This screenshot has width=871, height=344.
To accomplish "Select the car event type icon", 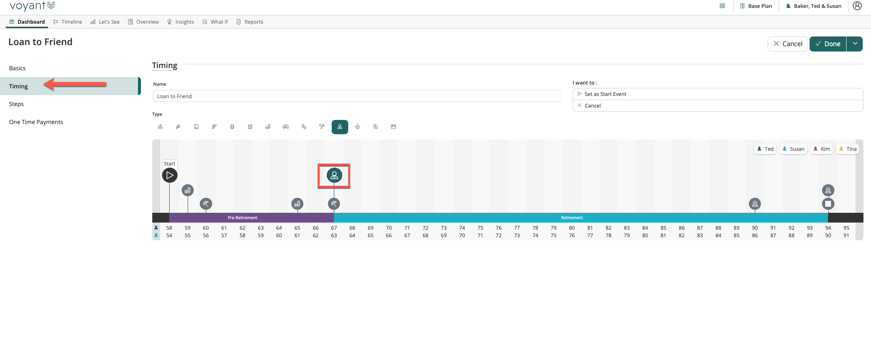I will tap(286, 127).
